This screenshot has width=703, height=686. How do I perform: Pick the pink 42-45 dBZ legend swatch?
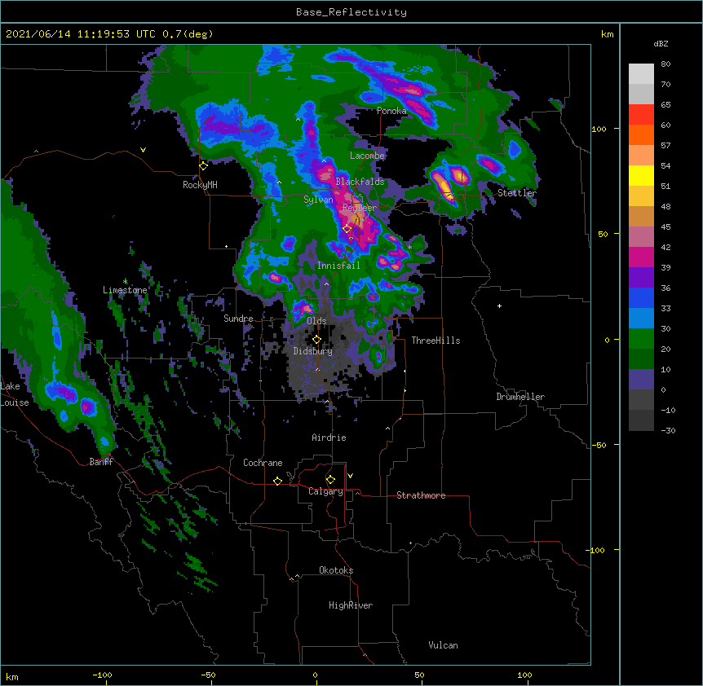click(641, 237)
